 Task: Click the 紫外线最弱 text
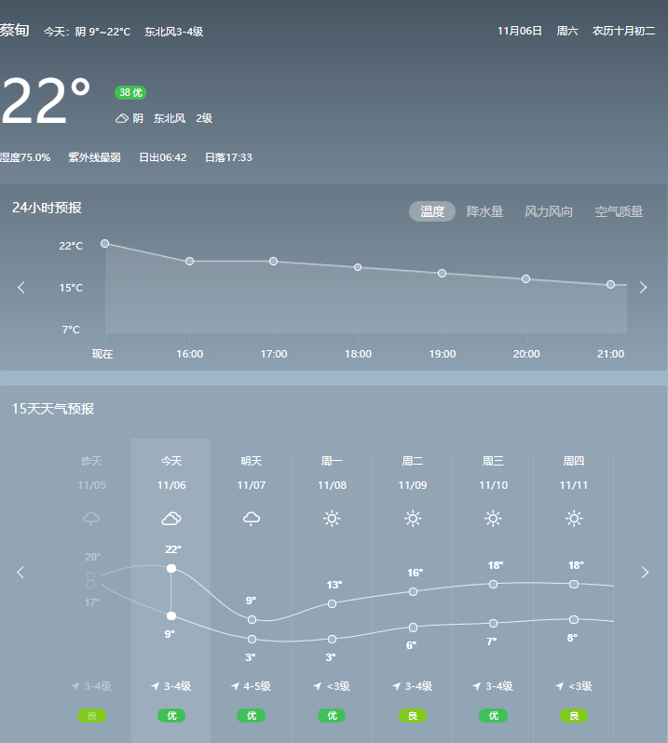pos(94,157)
